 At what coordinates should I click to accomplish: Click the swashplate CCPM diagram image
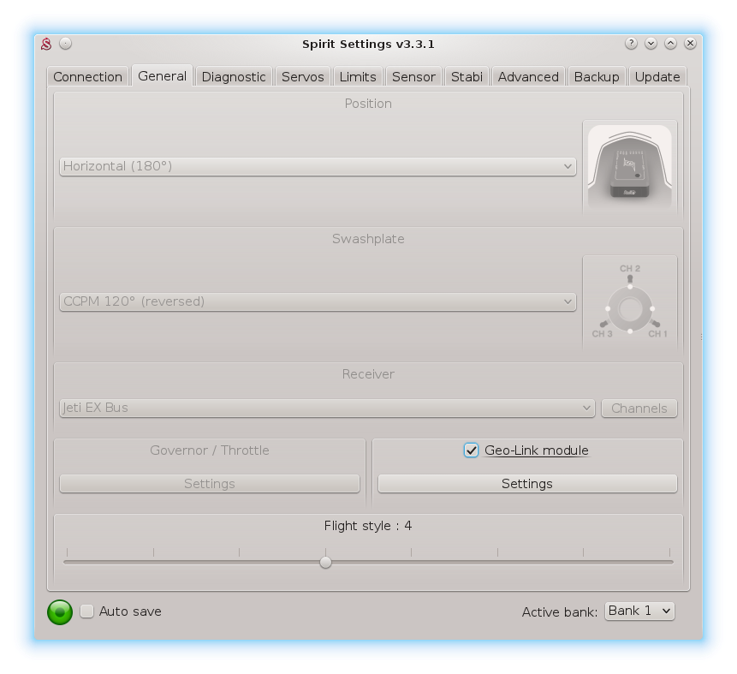coord(629,302)
